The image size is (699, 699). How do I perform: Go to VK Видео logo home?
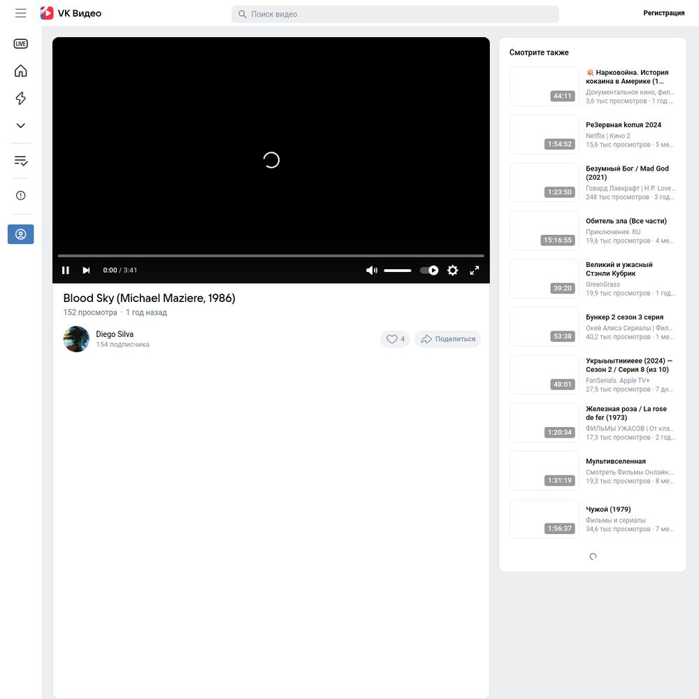coord(71,13)
